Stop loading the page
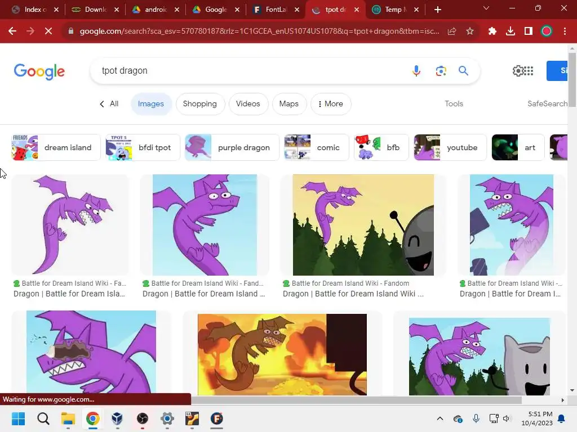The image size is (577, 432). point(48,31)
